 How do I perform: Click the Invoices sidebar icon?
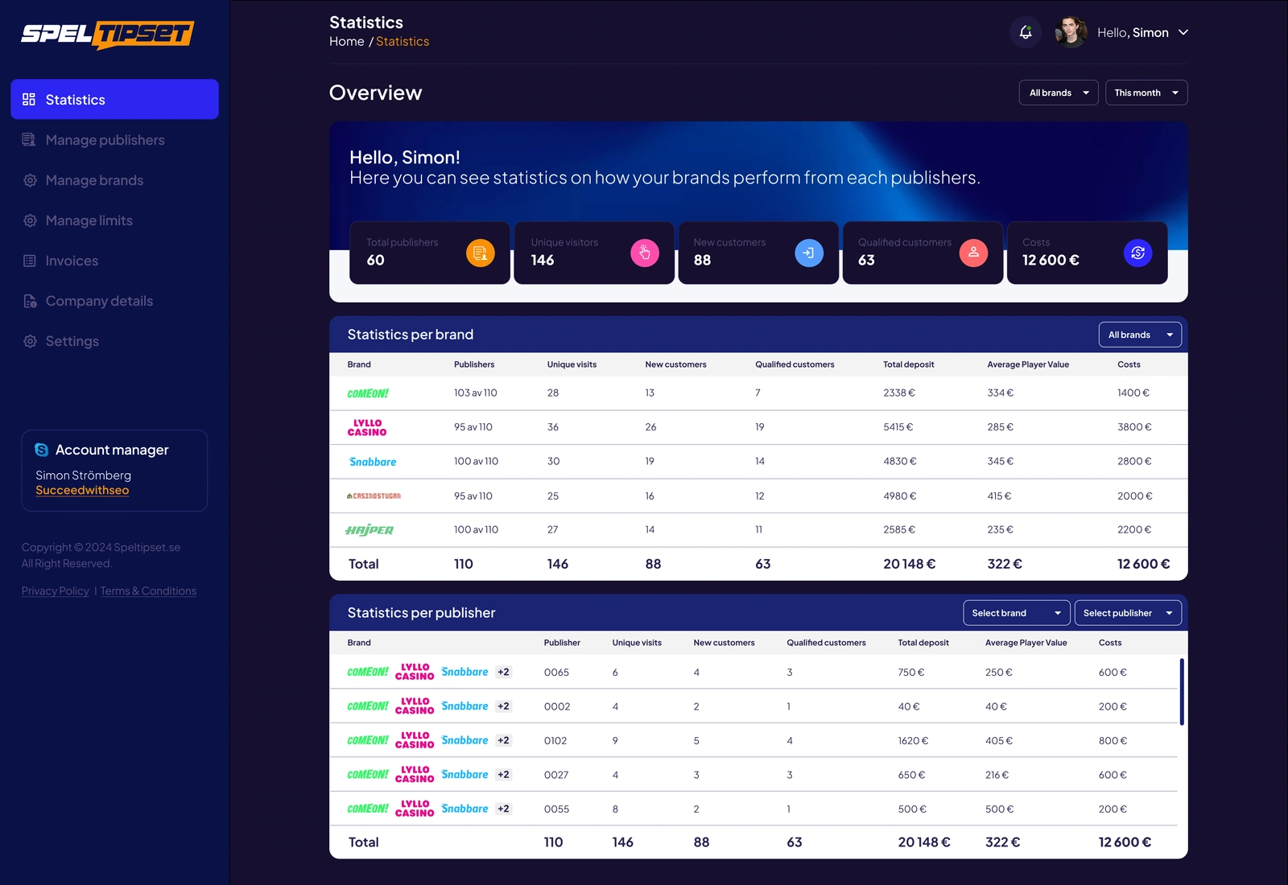pos(30,261)
